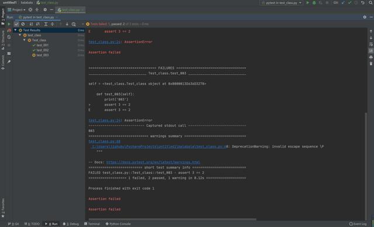Click the console vertical scrollbar

pyautogui.click(x=366, y=166)
